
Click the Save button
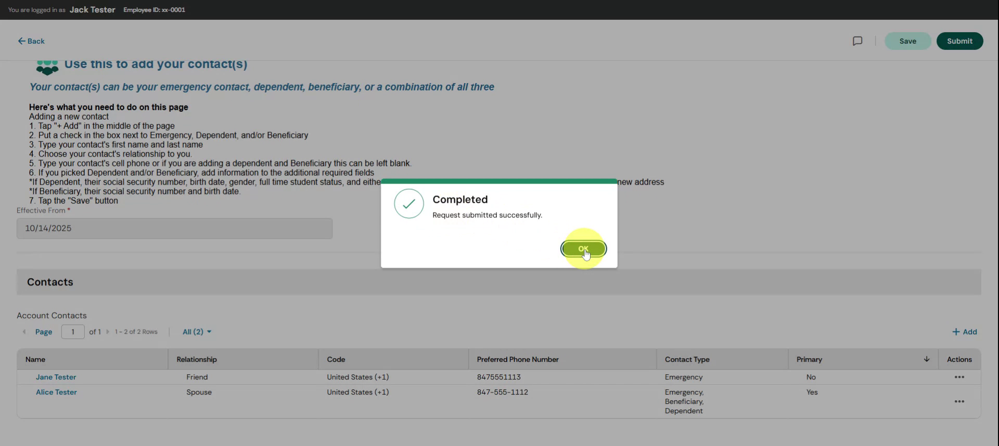point(907,41)
